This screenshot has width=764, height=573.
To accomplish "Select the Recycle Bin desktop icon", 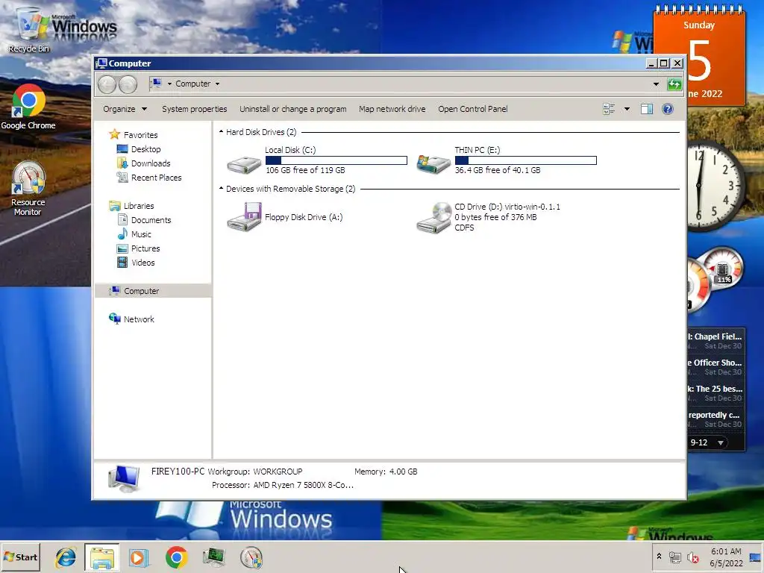I will pos(28,30).
